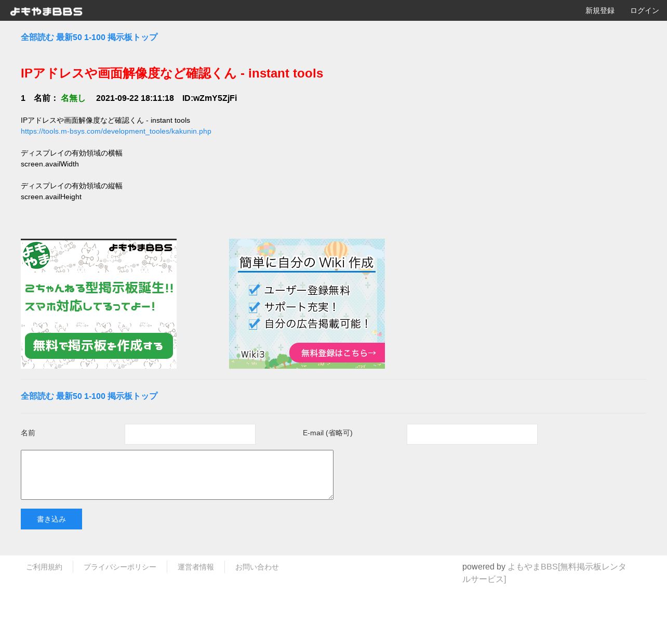Click post timestamp 2021-09-22 18:11:18

tap(135, 98)
